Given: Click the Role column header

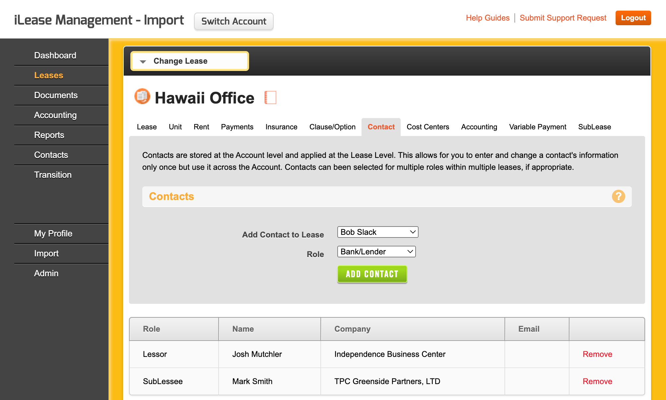Looking at the screenshot, I should (174, 329).
